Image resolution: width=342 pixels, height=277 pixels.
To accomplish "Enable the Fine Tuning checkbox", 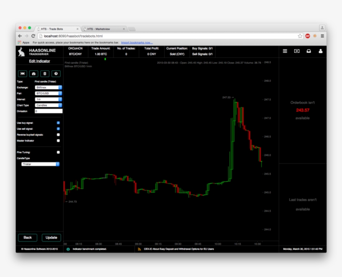I will click(x=58, y=152).
